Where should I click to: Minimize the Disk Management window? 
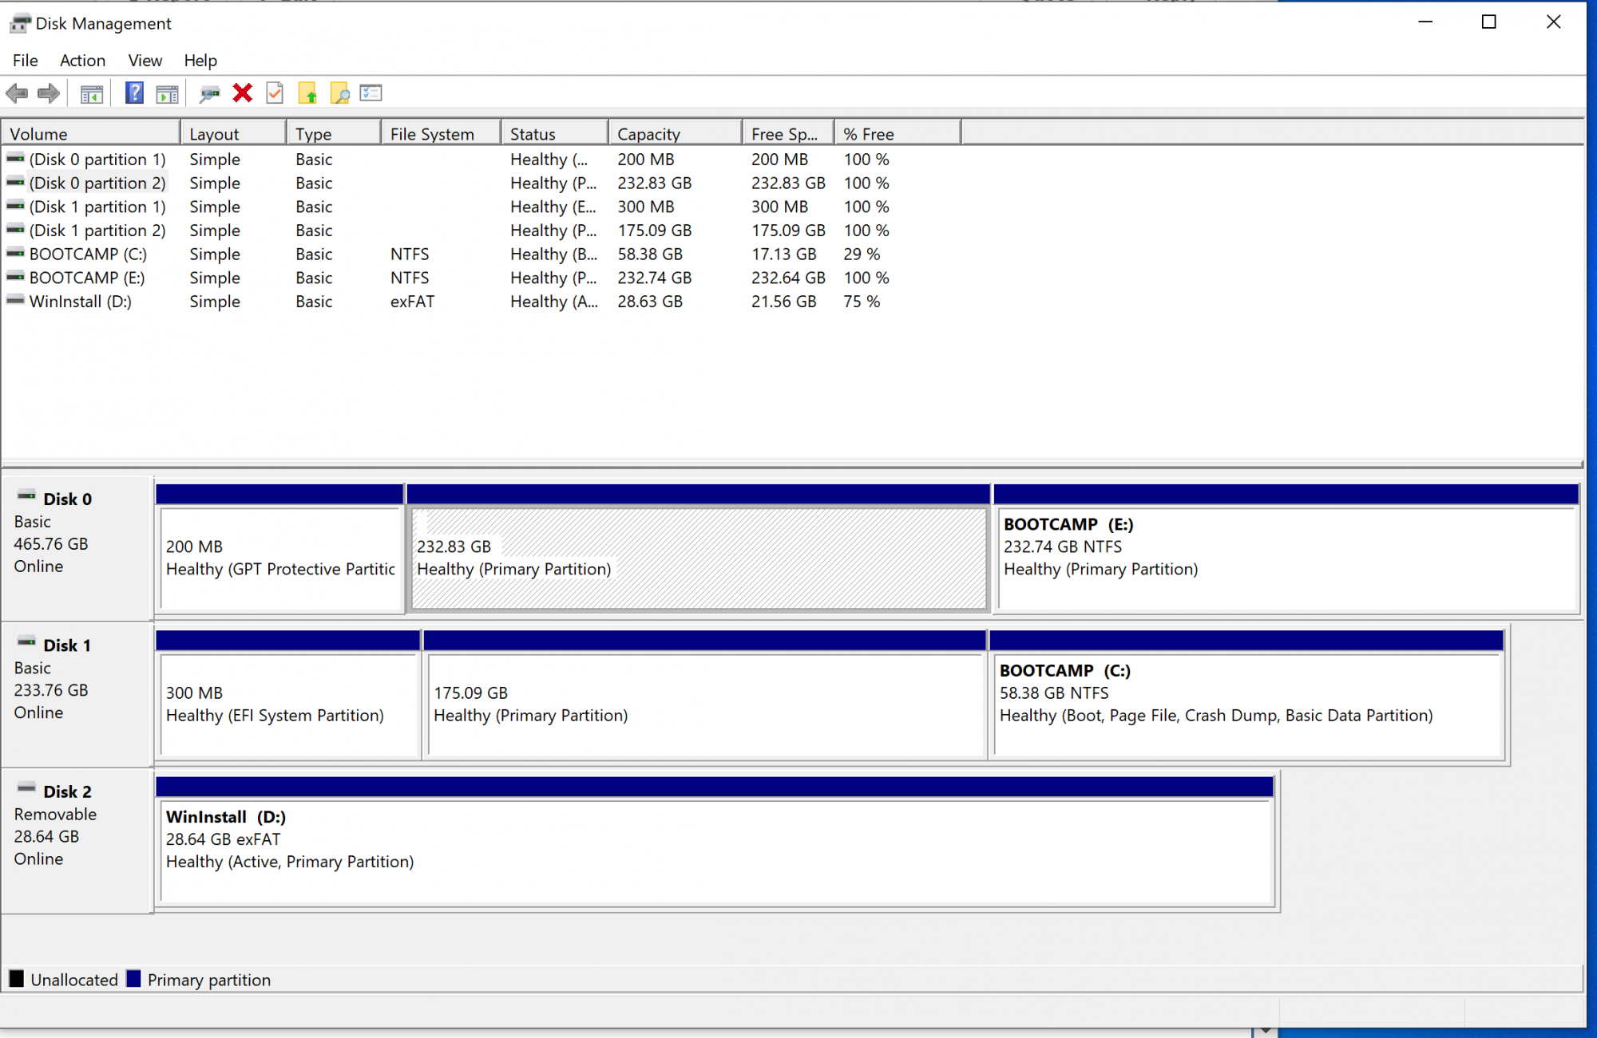click(x=1425, y=22)
